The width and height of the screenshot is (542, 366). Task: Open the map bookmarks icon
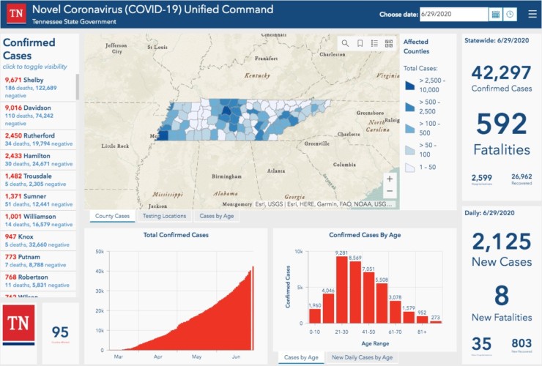360,43
